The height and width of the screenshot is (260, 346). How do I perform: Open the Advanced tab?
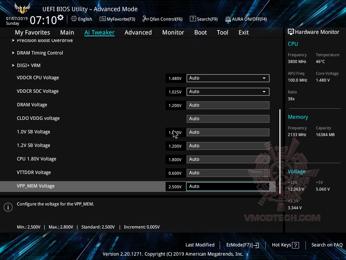(138, 32)
